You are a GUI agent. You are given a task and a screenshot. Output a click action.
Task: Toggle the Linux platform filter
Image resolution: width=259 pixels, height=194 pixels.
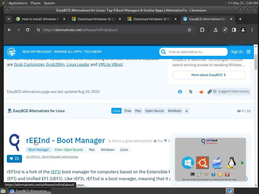pyautogui.click(x=116, y=111)
